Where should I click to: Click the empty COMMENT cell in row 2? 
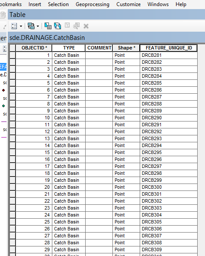(99, 62)
